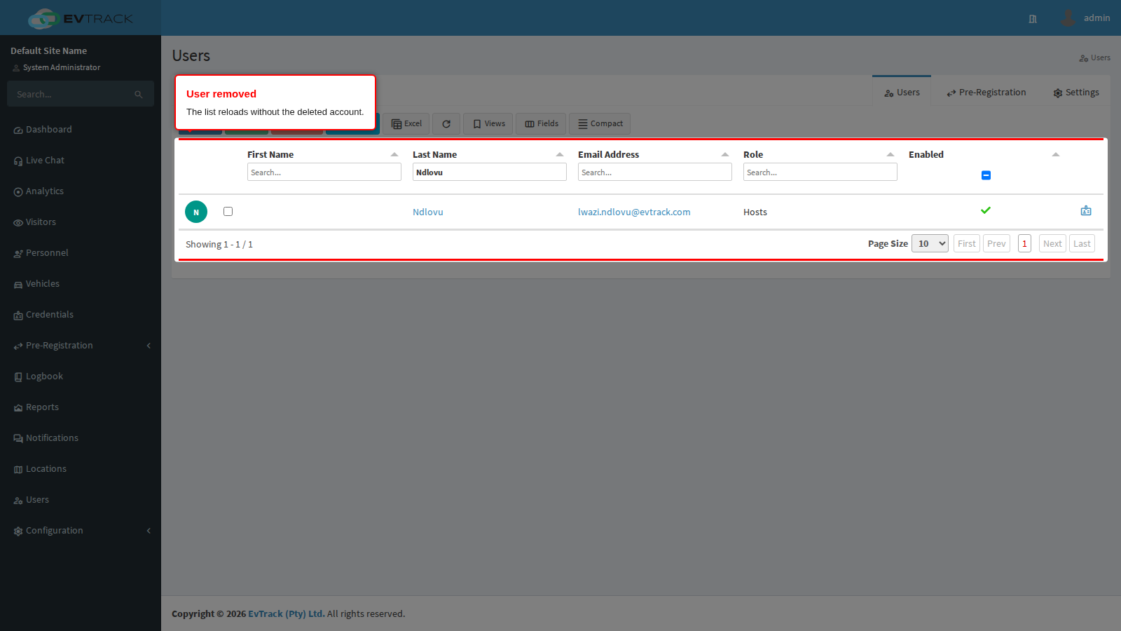Focus the Email Address search field

(x=655, y=172)
